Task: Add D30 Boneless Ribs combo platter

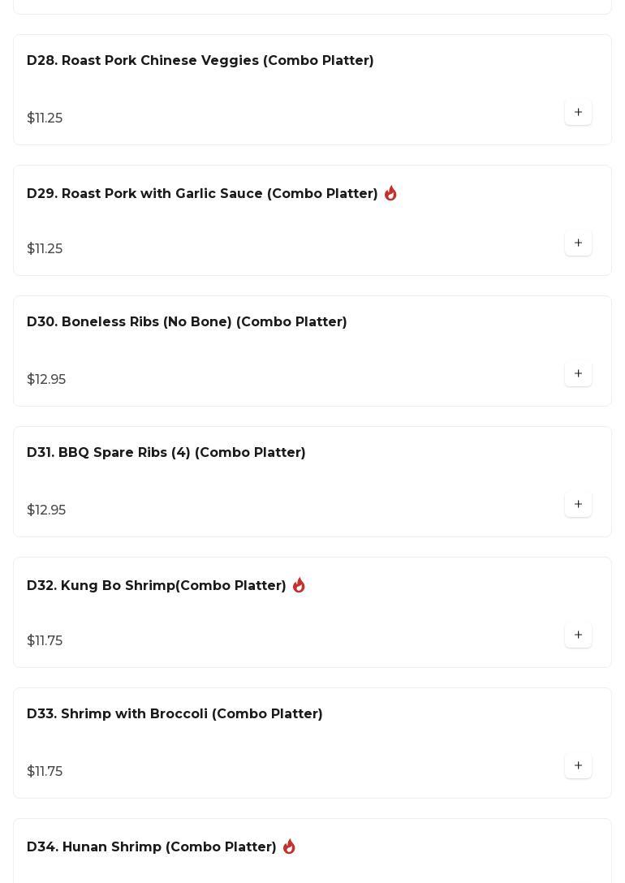Action: (x=578, y=373)
